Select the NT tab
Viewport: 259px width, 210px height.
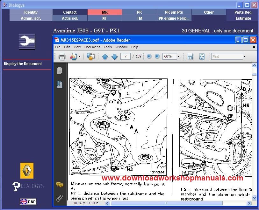[105, 18]
